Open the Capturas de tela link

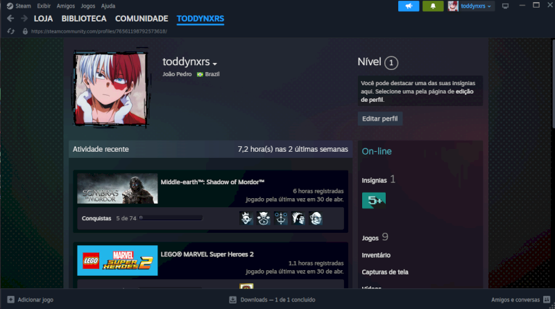385,272
